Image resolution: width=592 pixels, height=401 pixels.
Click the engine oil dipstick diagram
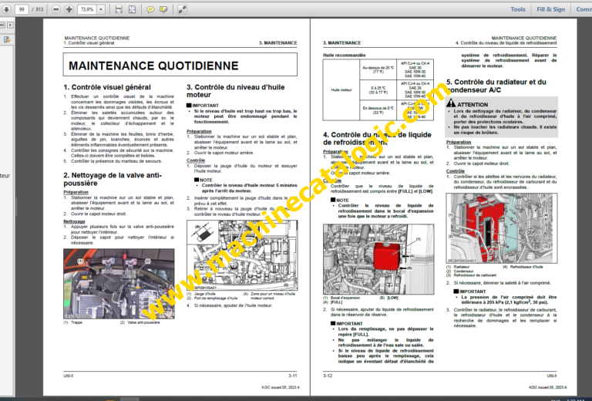click(242, 255)
